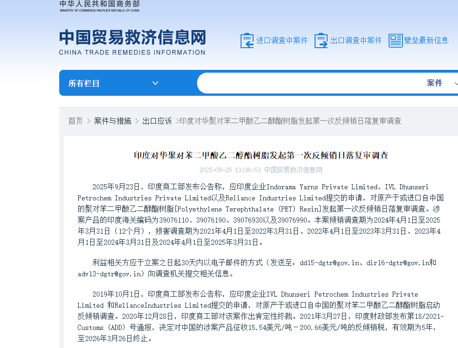Click the Ministry of Commerce logo
Viewport: 458px width, 348px height.
[x=99, y=6]
